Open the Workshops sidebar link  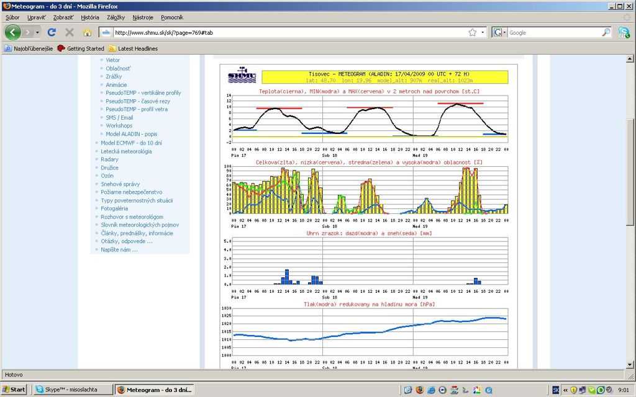[x=119, y=125]
